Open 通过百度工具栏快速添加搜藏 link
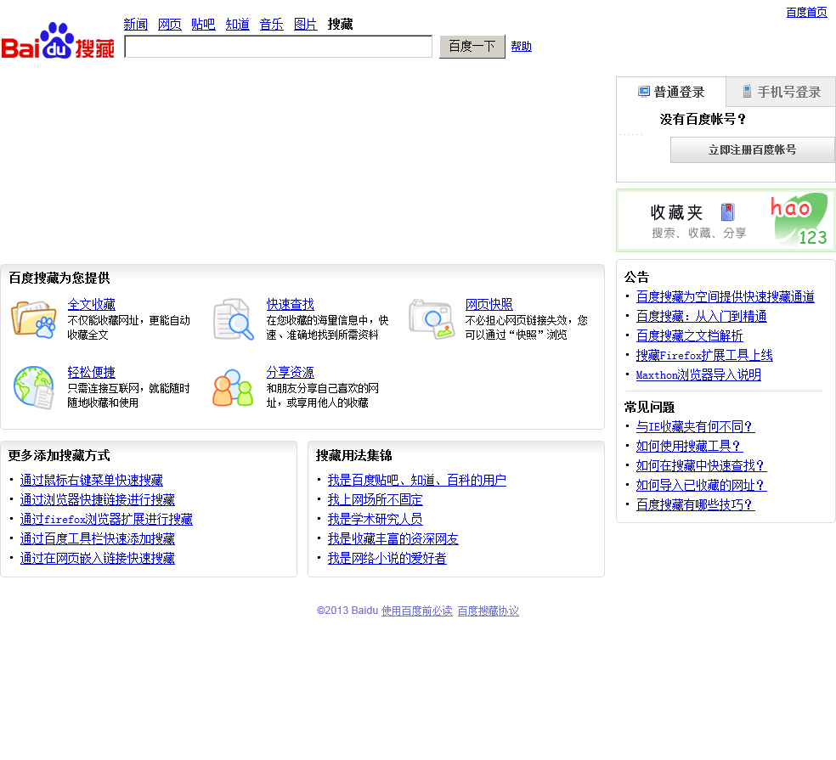This screenshot has width=836, height=760. [x=97, y=539]
